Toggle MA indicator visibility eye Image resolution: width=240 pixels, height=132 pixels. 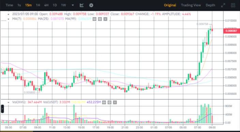[x=94, y=19]
